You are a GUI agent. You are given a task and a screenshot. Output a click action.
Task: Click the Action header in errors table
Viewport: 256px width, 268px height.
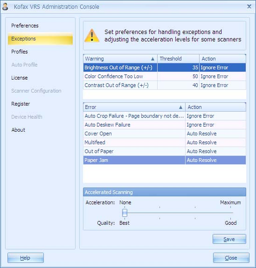coord(215,107)
